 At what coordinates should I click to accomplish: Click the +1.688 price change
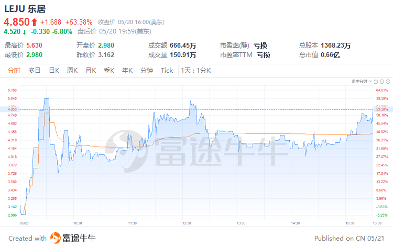pos(51,22)
